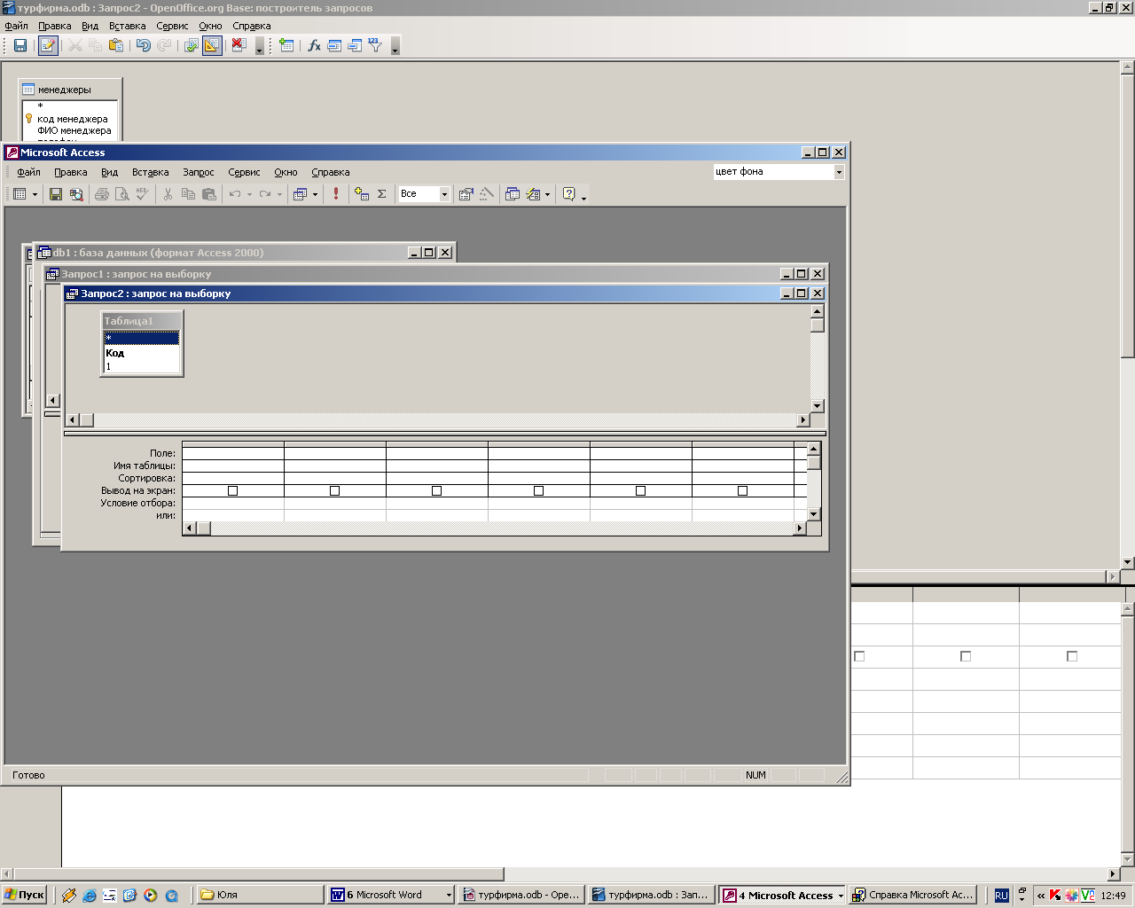Viewport: 1135px width, 908px height.
Task: Check 'Вывод на экран' box in first grid column
Action: [x=233, y=490]
